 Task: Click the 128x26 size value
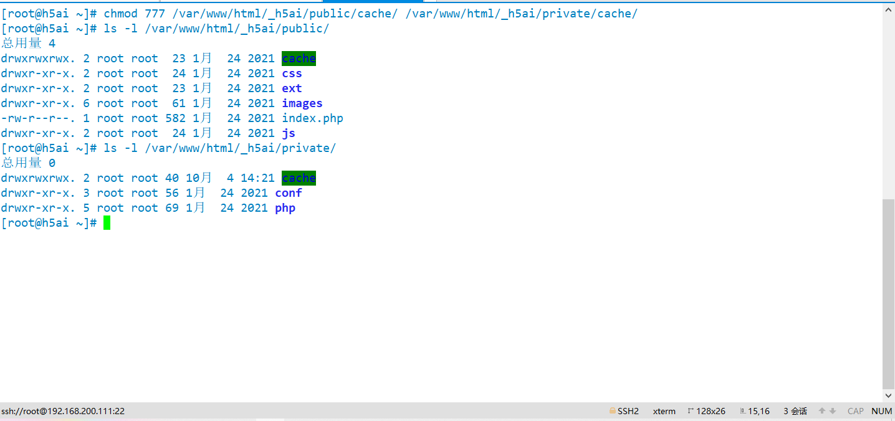[x=711, y=411]
